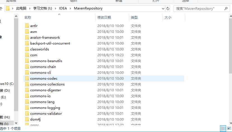232x132 pixels.
Task: Expand chevron after 此电脑 in address bar
Action: (x=30, y=8)
